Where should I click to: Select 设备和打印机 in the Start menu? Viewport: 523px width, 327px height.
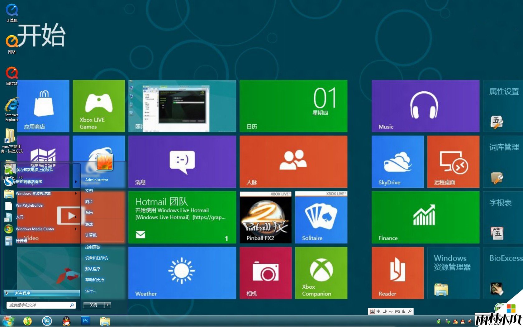pyautogui.click(x=97, y=258)
